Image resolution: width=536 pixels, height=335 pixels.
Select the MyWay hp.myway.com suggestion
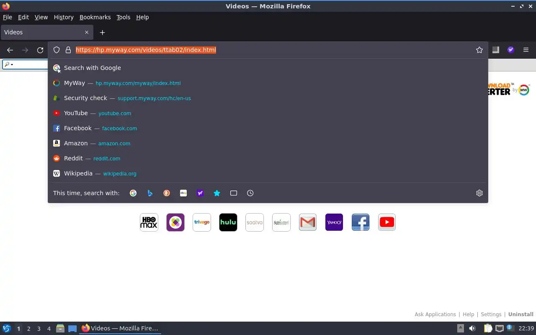point(268,83)
